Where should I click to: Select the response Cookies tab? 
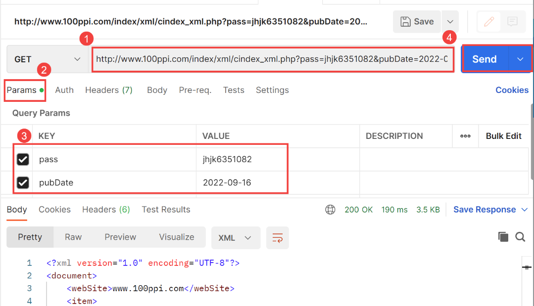[54, 210]
